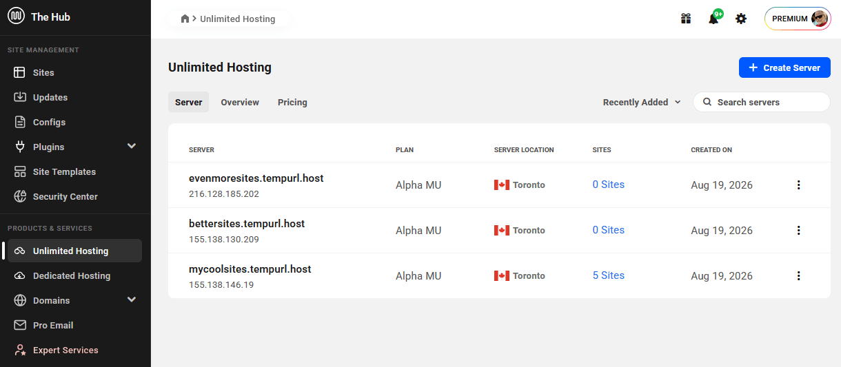
Task: Open 5 Sites link for mycoolsites
Action: 609,275
